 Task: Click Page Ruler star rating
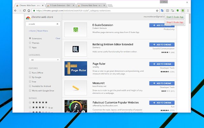(x=164, y=72)
